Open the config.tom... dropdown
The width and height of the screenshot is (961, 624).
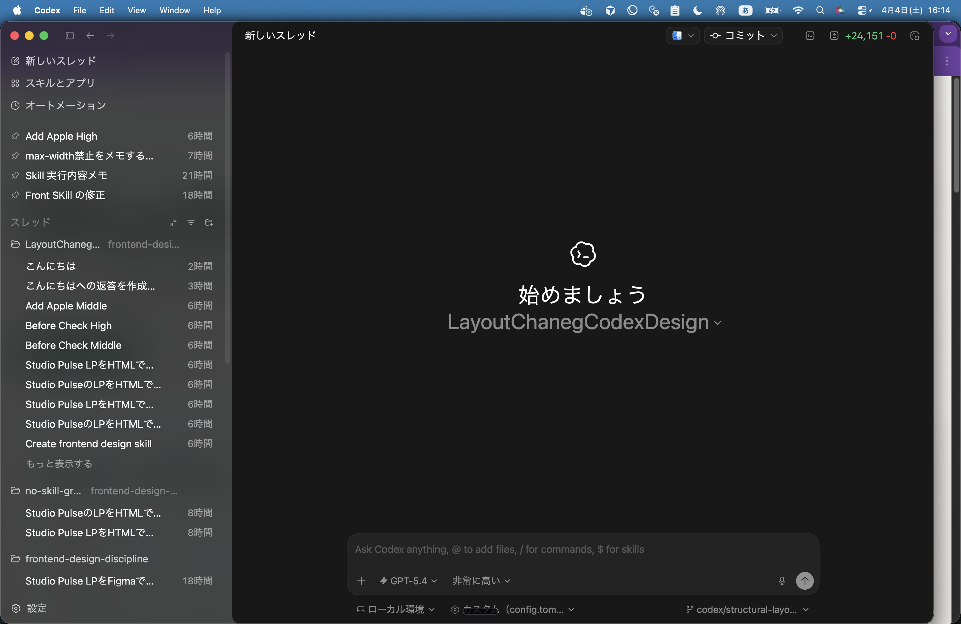(x=512, y=609)
